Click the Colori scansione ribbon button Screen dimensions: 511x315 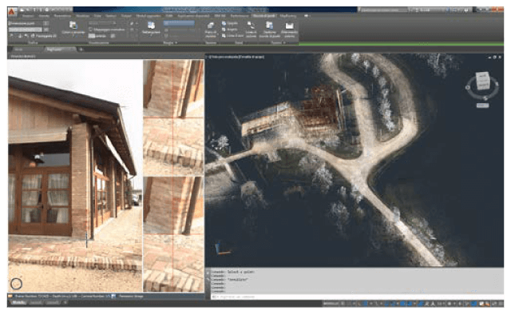[73, 28]
